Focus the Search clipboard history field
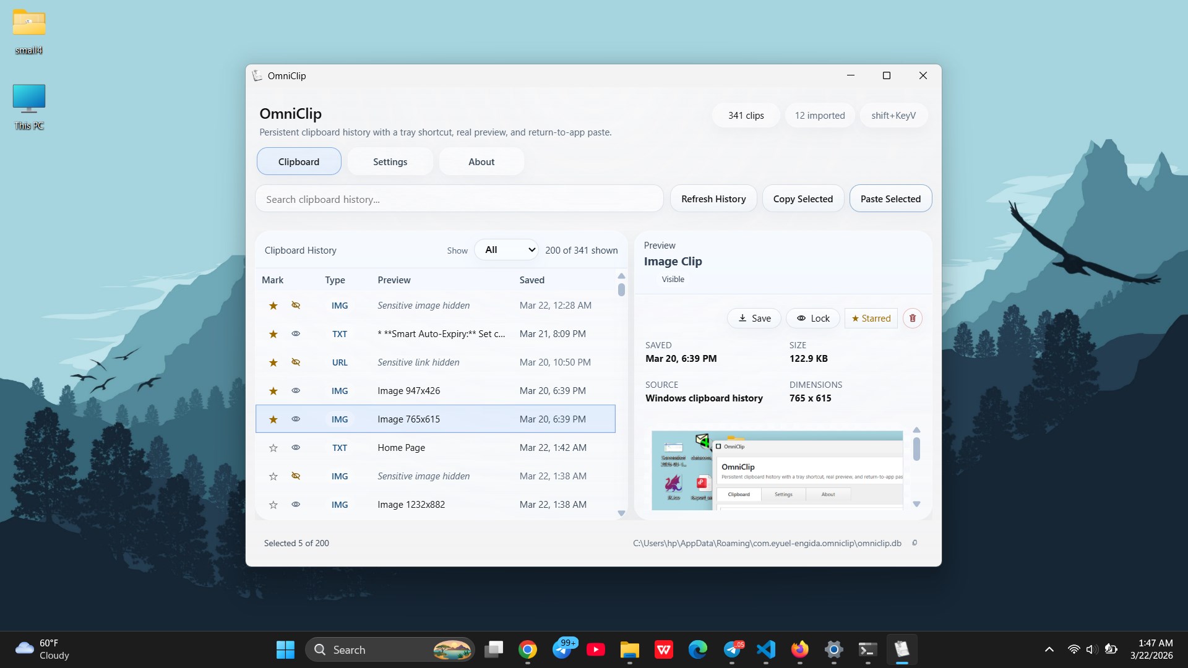The image size is (1188, 668). pos(459,199)
